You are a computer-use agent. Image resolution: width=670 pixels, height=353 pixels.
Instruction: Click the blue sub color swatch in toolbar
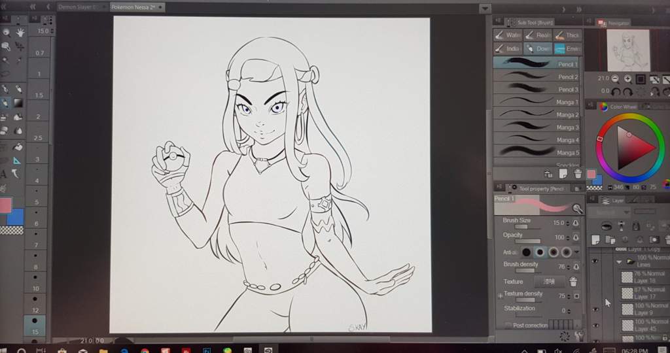16,217
